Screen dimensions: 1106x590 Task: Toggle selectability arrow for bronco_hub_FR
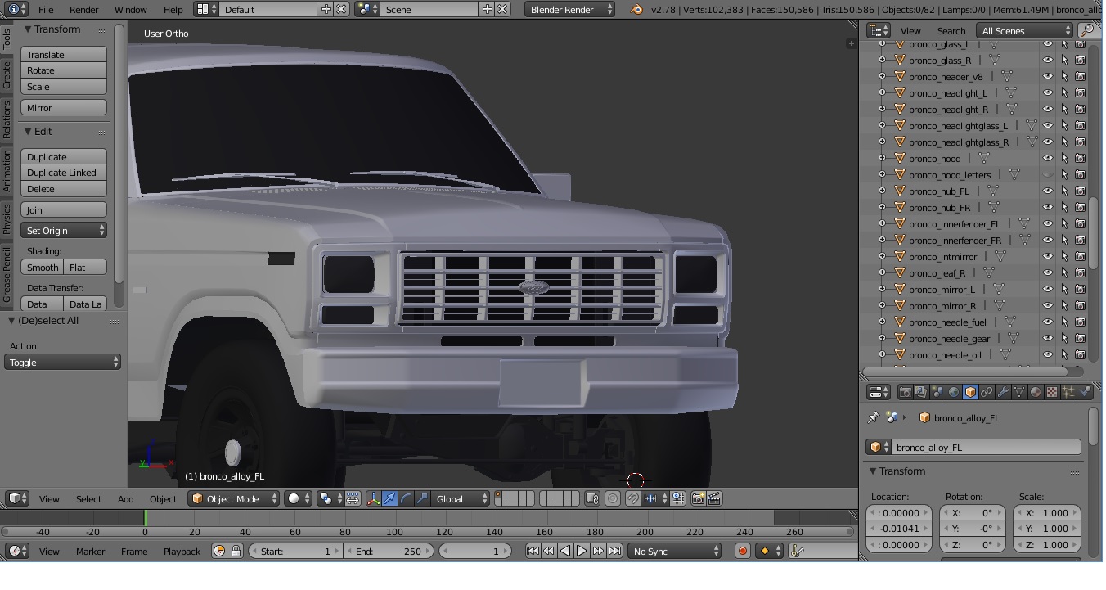pos(1064,207)
